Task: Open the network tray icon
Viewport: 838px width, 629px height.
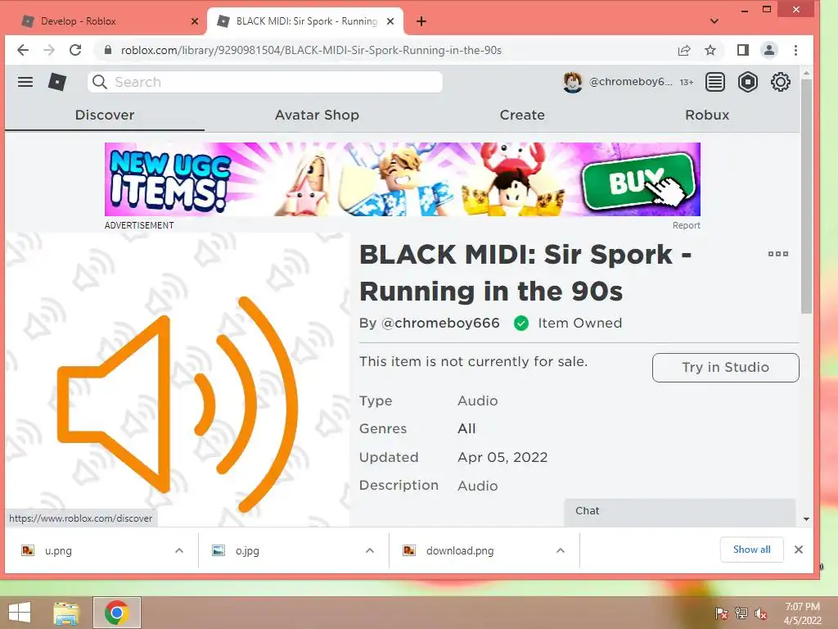Action: (x=741, y=613)
